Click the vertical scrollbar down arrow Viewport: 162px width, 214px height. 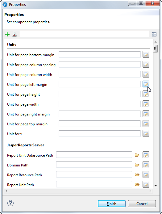tap(156, 186)
